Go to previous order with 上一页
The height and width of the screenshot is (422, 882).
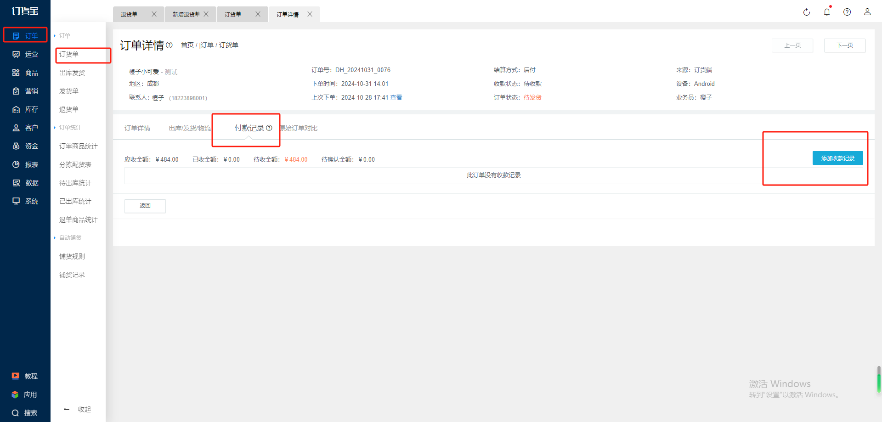tap(792, 45)
